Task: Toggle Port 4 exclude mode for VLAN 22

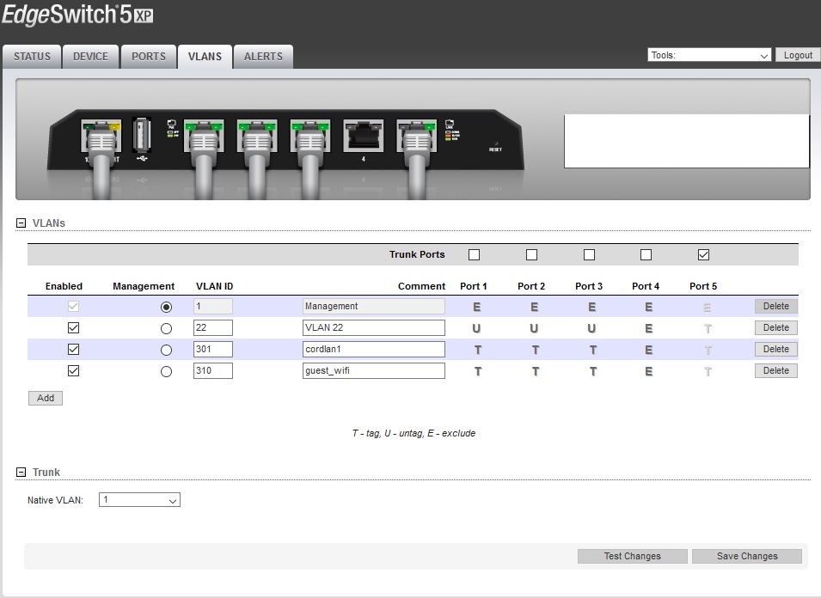Action: (649, 328)
